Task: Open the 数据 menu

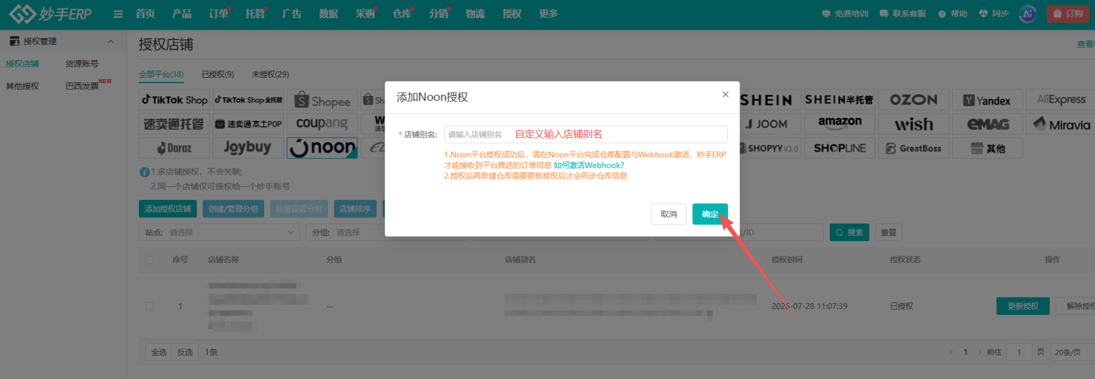Action: pyautogui.click(x=329, y=13)
